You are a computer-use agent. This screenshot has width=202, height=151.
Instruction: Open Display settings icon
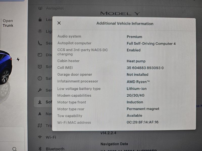pos(40,55)
